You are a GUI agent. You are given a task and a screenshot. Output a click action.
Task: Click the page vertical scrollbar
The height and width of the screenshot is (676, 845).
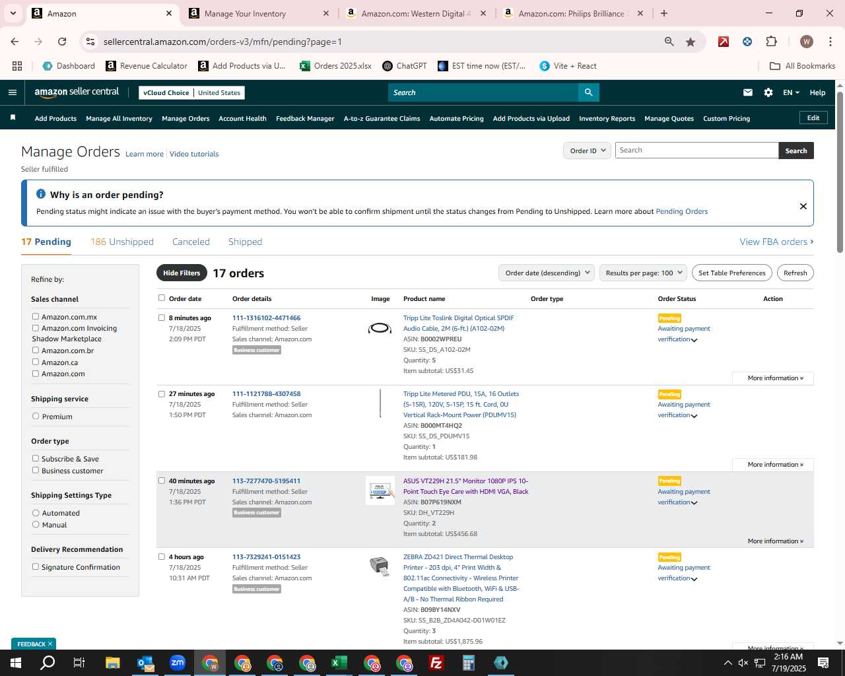point(840,172)
